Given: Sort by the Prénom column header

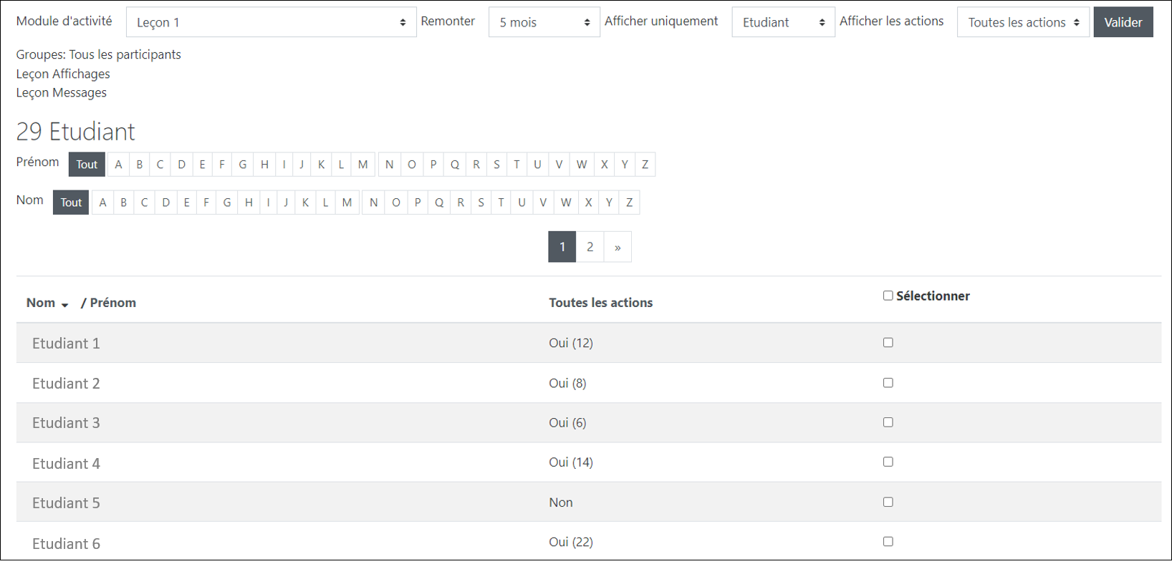Looking at the screenshot, I should click(x=112, y=303).
